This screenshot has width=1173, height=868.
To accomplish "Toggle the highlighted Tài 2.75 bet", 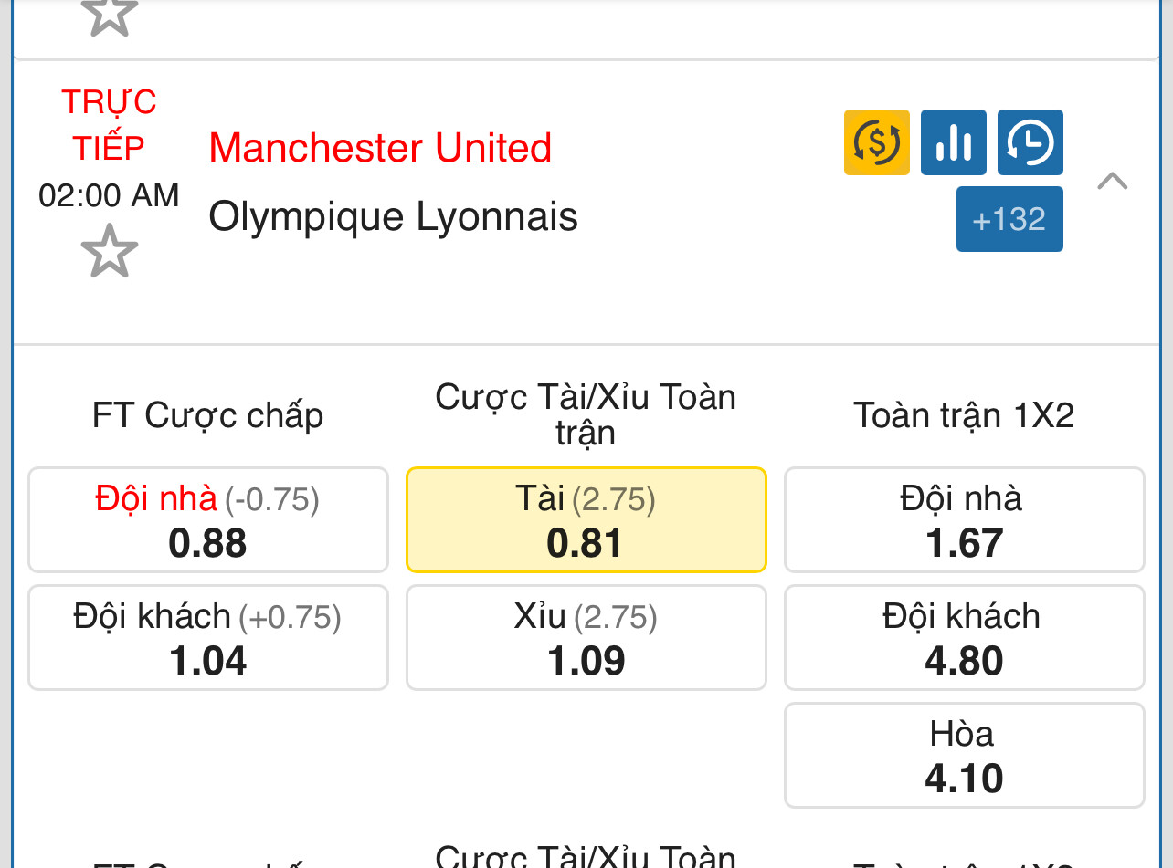I will pos(586,520).
